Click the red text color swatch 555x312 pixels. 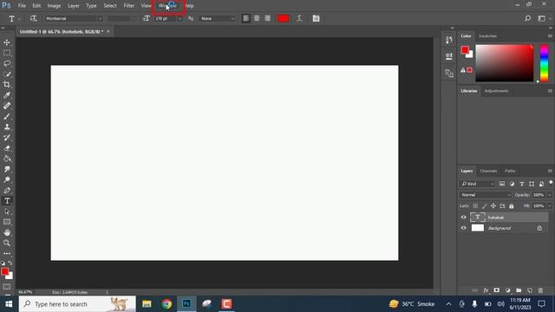[x=283, y=18]
